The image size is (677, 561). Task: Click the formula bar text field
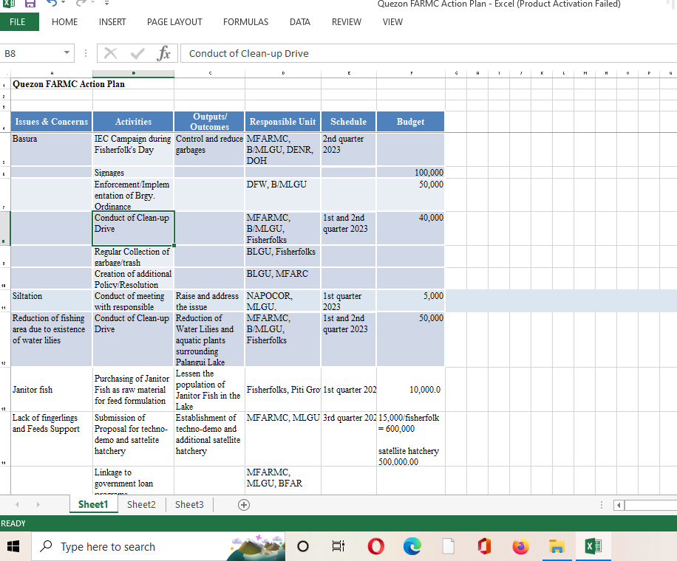pos(429,53)
